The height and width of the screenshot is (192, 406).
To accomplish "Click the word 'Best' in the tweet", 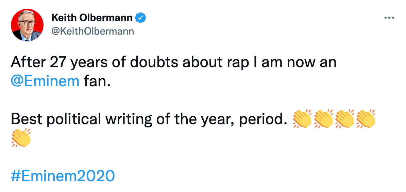I will pos(28,119).
